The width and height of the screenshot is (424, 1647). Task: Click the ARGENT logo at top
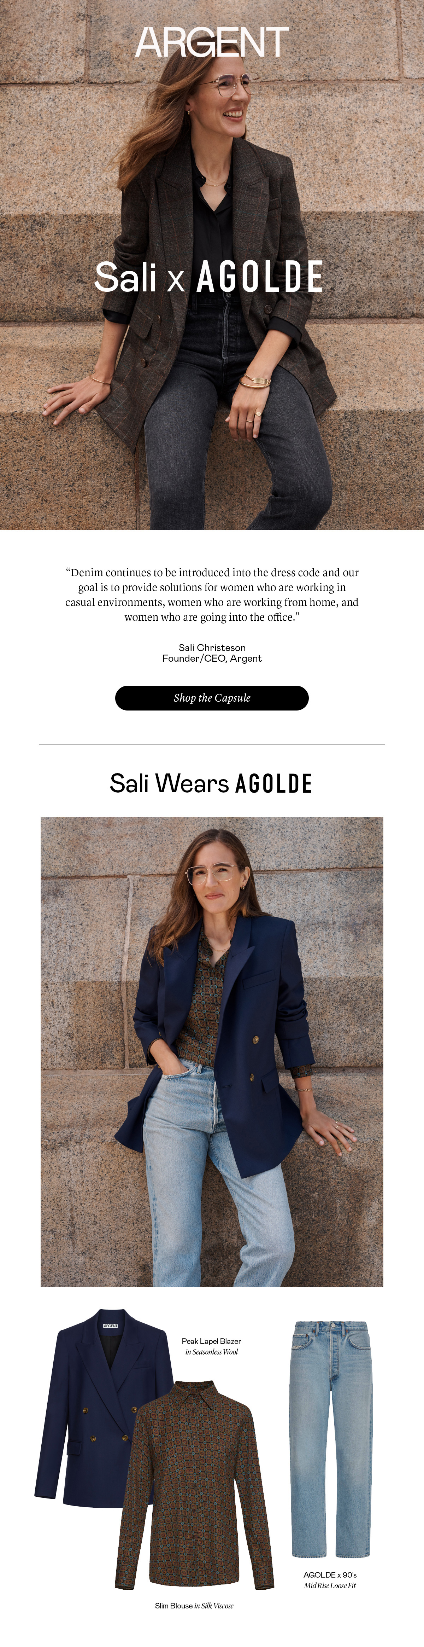212,42
